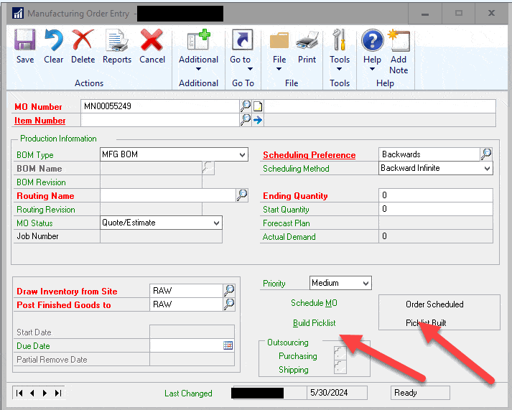Click the Ending Quantity input field
The image size is (512, 410).
(x=435, y=195)
